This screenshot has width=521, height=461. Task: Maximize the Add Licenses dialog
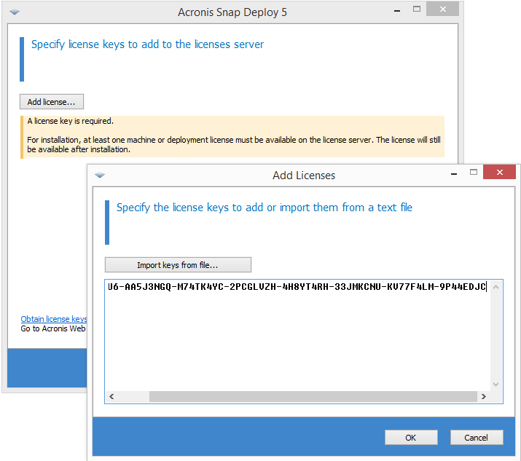[473, 173]
